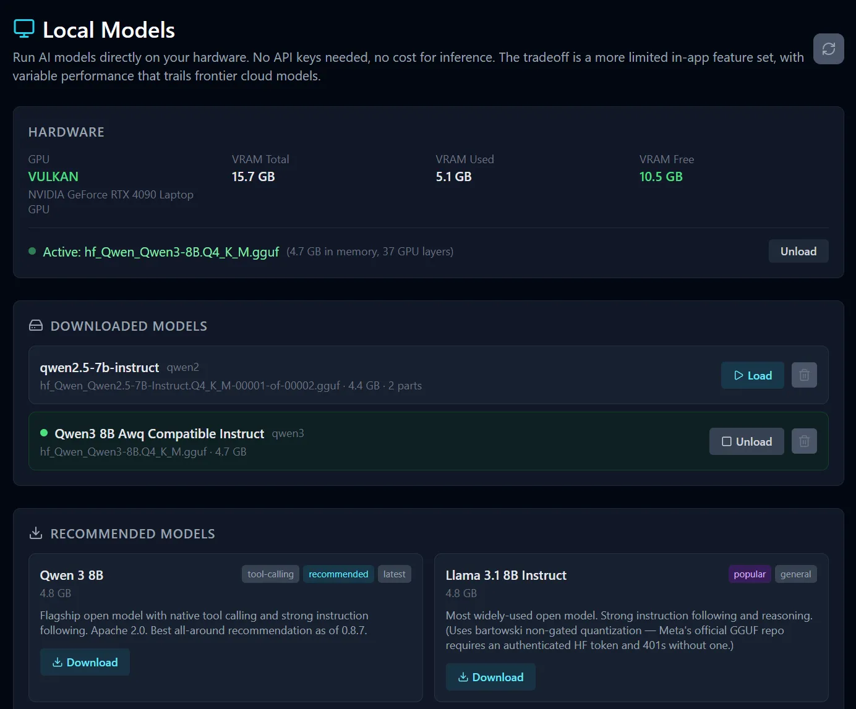
Task: Click the qwen3 architecture label
Action: click(288, 433)
